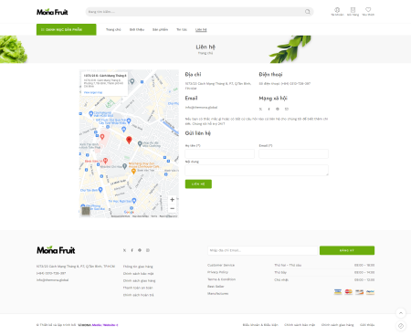
Task: Switch map to satellite thumbnail
Action: (86, 211)
